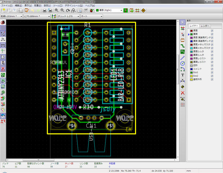
Task: Open the 表示(V) menu
Action: tap(28, 5)
